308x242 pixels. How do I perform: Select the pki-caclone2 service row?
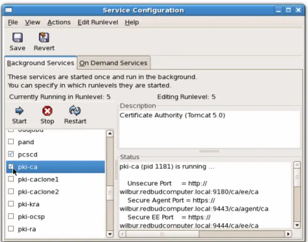55,192
